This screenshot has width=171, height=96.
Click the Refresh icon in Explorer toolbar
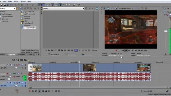[21, 9]
